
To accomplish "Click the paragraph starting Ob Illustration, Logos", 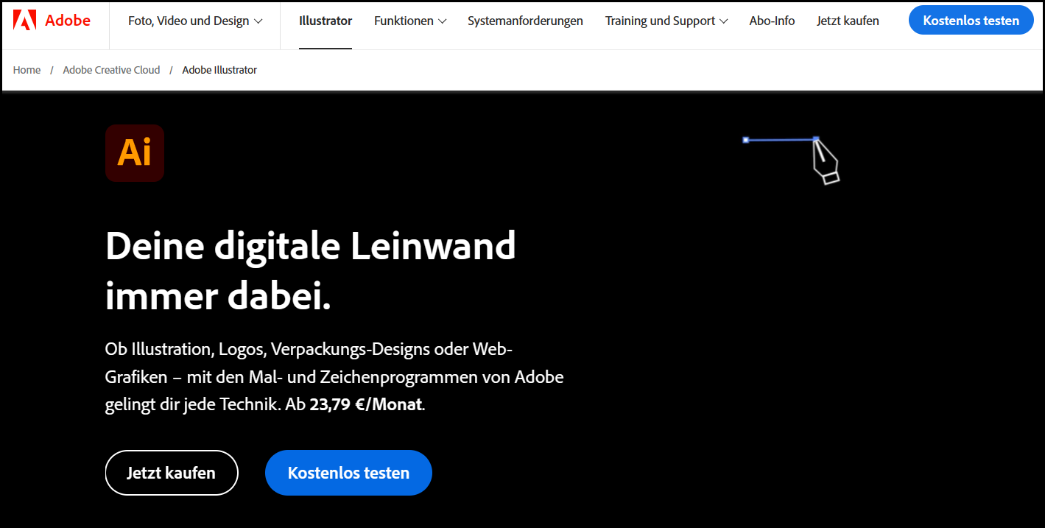I will [334, 376].
